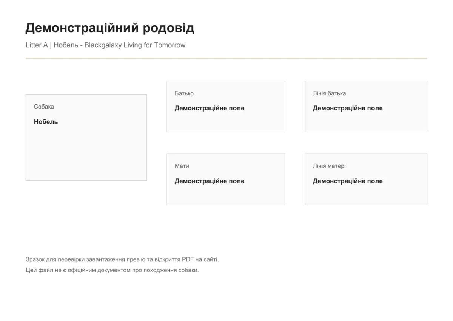Click the 'Батько' label

pyautogui.click(x=184, y=93)
